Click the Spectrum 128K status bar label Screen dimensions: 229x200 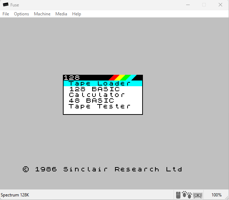pyautogui.click(x=15, y=195)
